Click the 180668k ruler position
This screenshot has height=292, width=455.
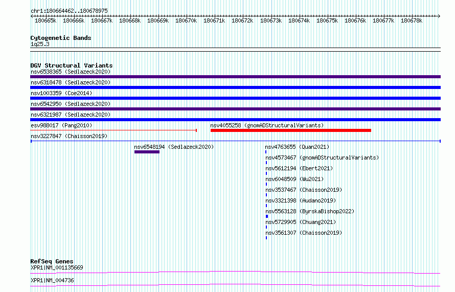[x=130, y=20]
